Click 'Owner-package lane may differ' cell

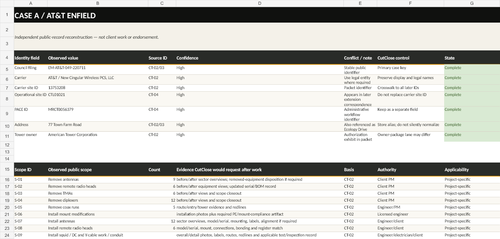[x=410, y=136]
